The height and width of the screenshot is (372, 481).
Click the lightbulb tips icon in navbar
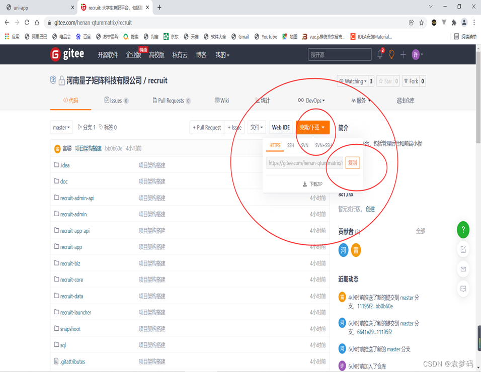[391, 54]
